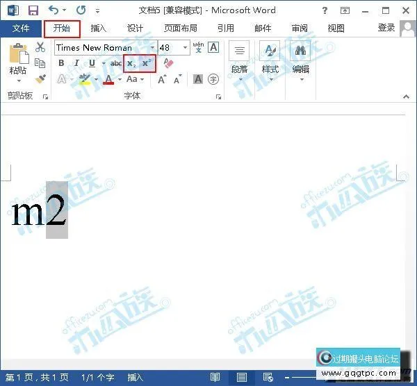Click the Copy icon

click(x=40, y=63)
